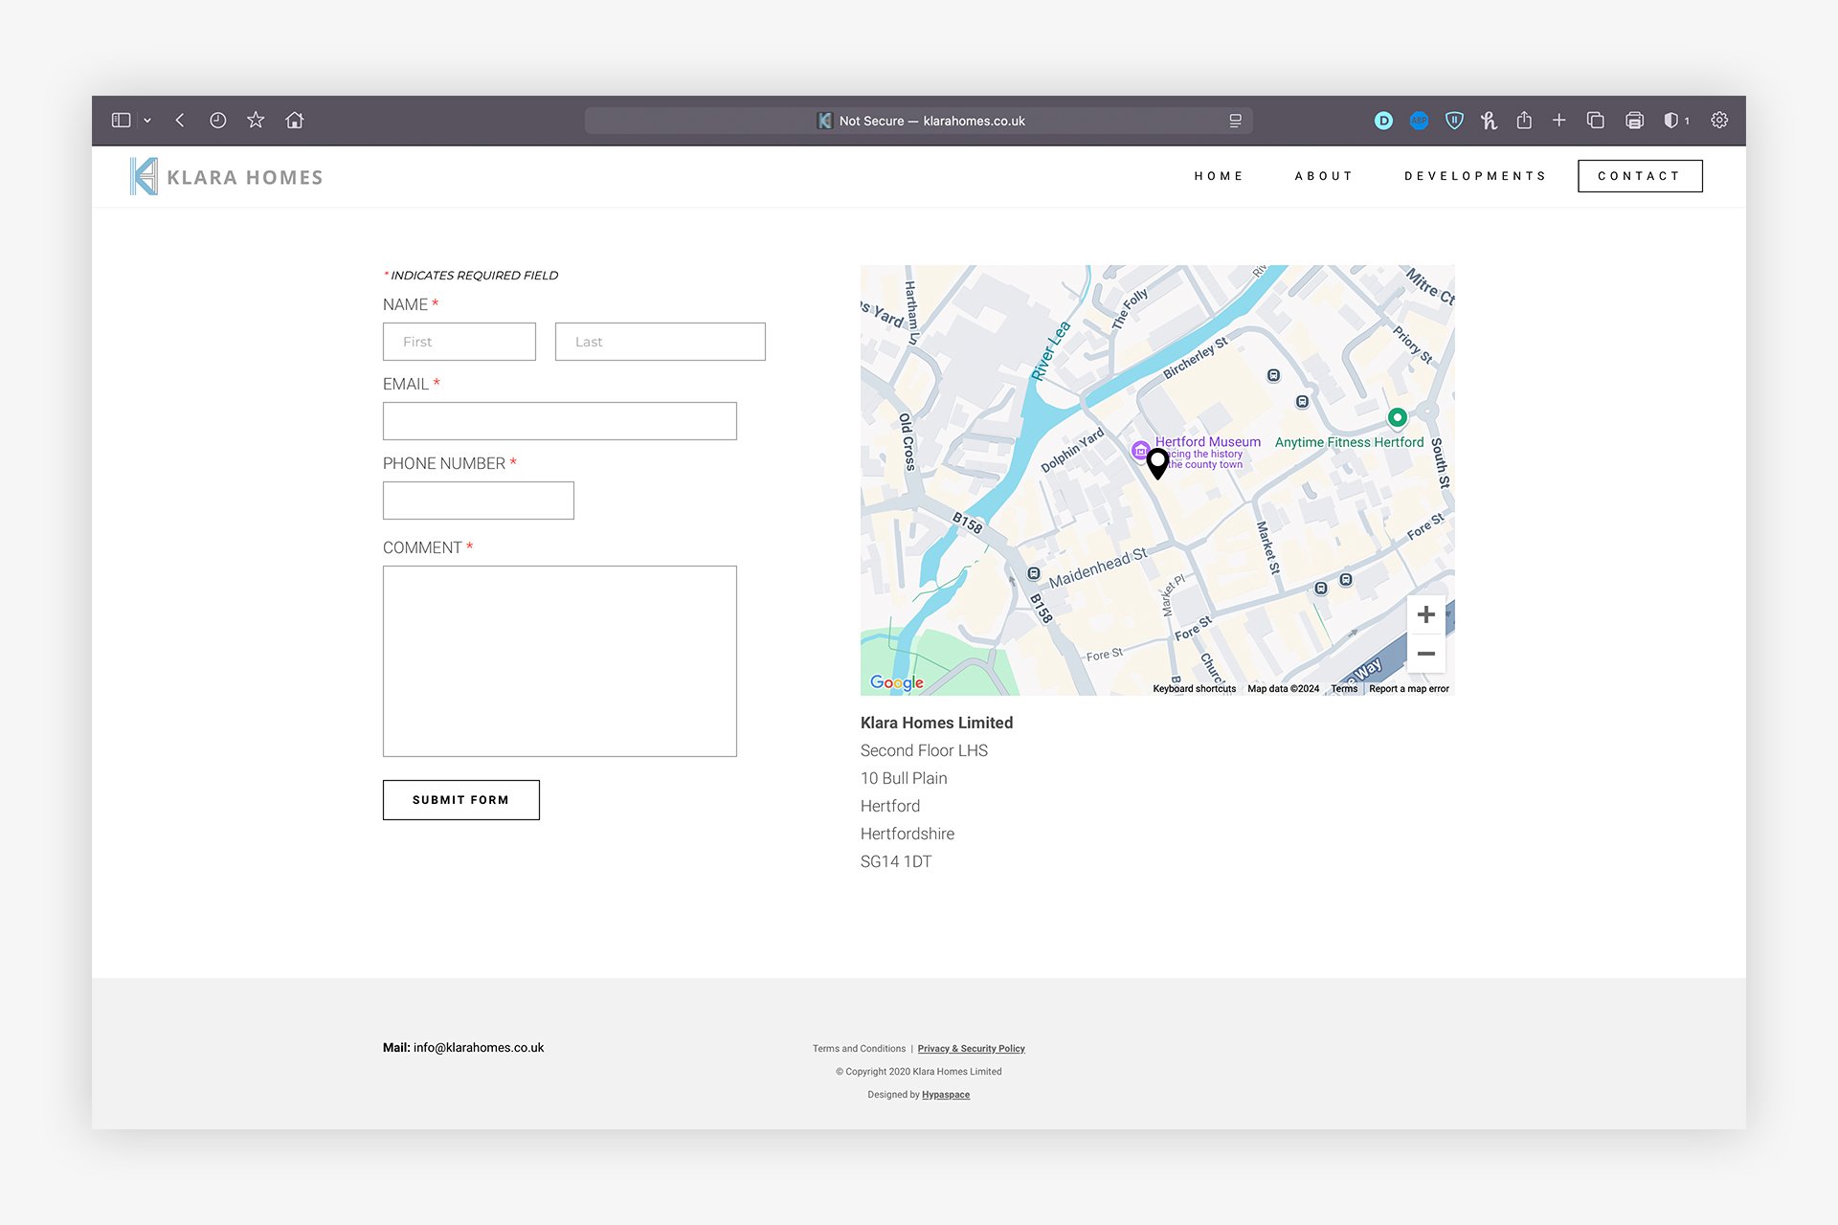The height and width of the screenshot is (1225, 1838).
Task: Click the address bar showing klarahomes.co.uk
Action: click(x=919, y=121)
